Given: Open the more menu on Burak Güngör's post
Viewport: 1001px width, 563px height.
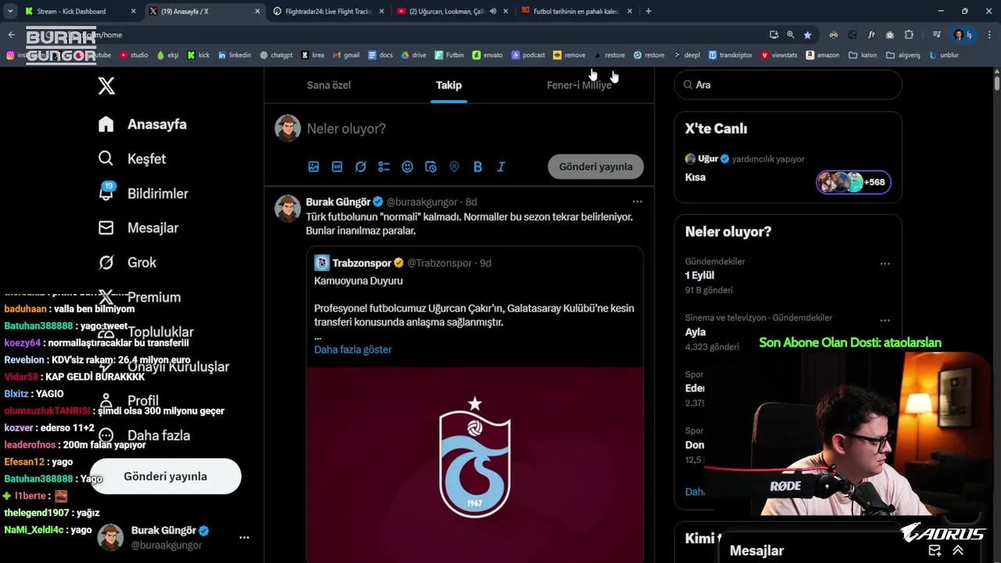Looking at the screenshot, I should (x=637, y=202).
